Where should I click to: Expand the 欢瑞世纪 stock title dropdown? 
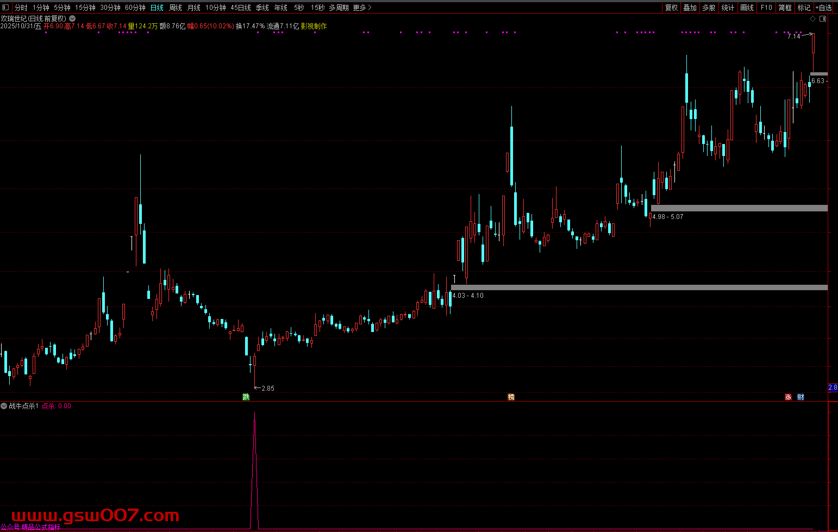click(x=72, y=18)
